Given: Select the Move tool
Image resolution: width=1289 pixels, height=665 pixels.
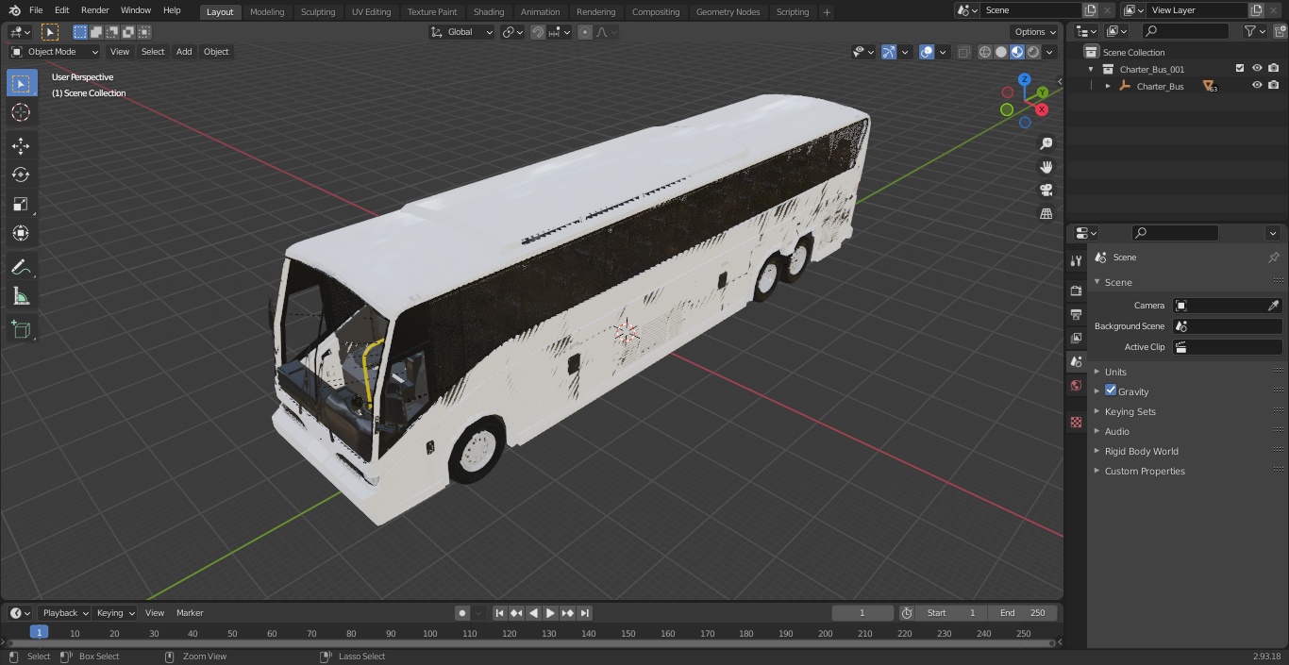Looking at the screenshot, I should click(x=21, y=145).
